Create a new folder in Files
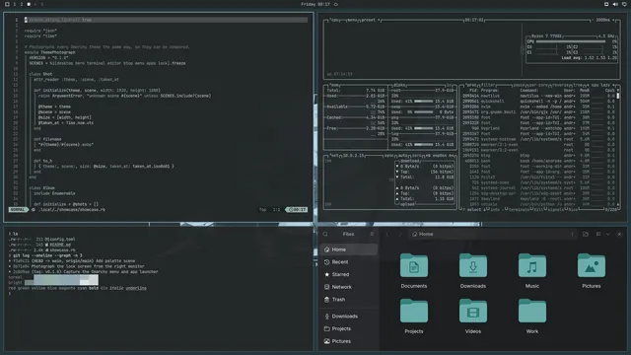This screenshot has height=355, width=631. (x=586, y=235)
